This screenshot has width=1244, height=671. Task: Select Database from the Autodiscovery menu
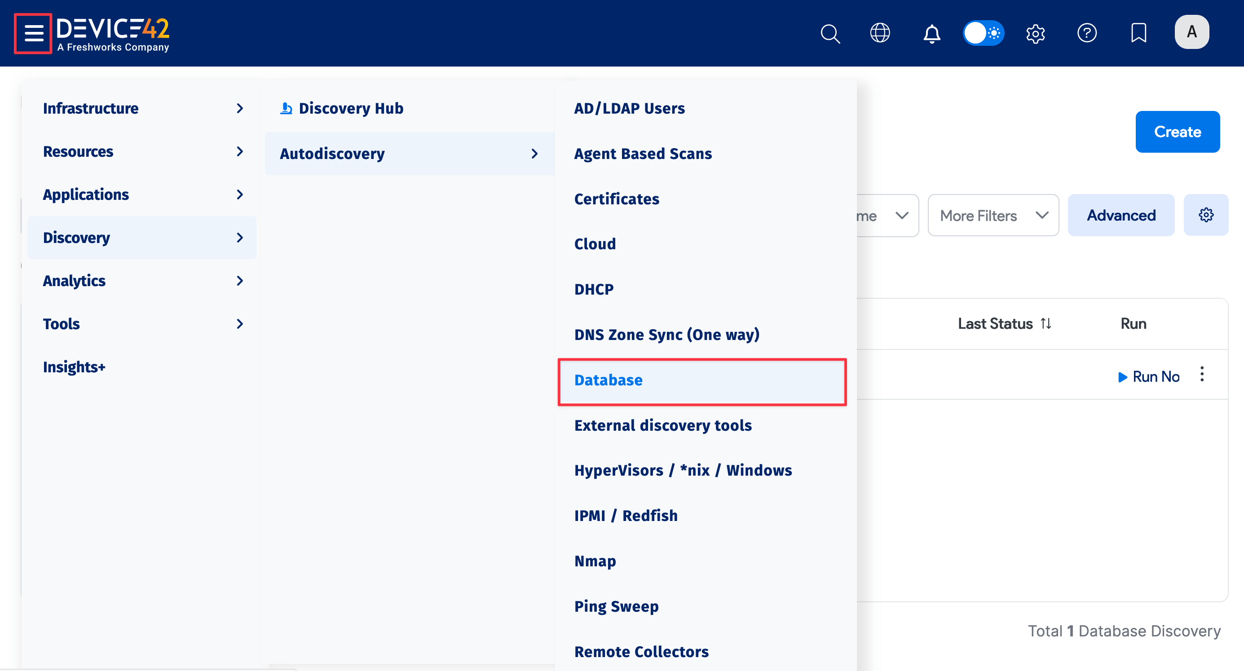point(609,381)
